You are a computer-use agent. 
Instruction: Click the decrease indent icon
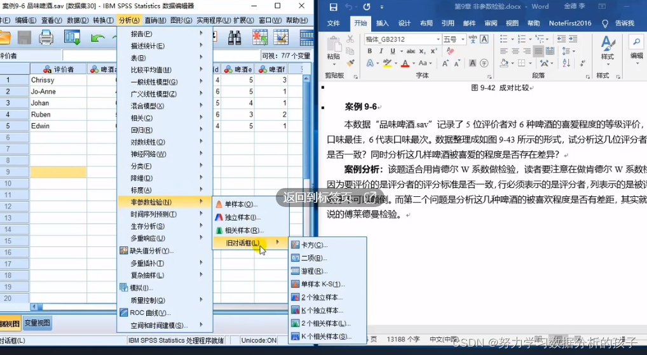click(561, 39)
